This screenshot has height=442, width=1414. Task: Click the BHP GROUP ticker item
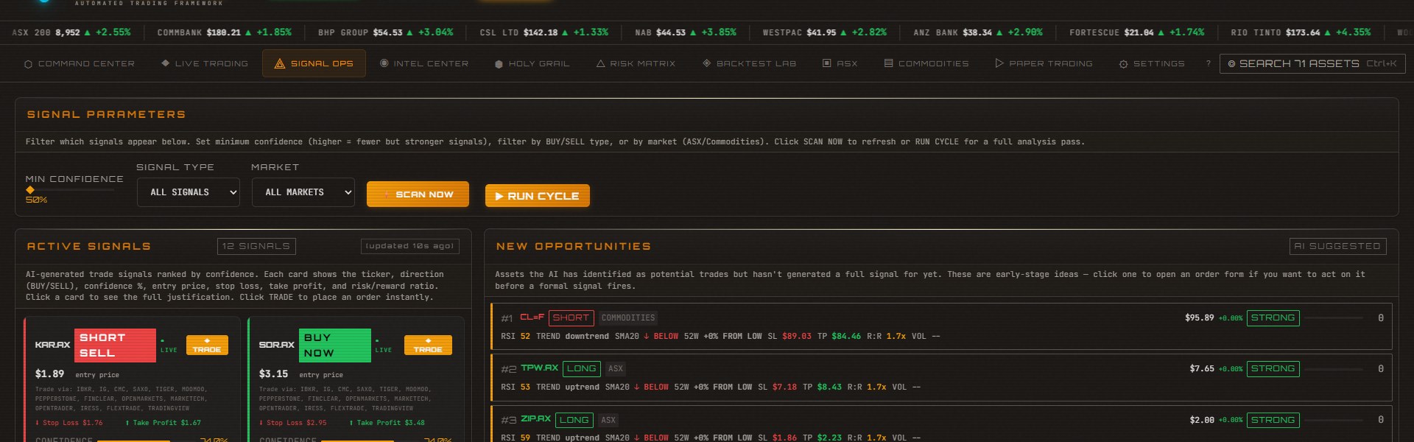385,32
